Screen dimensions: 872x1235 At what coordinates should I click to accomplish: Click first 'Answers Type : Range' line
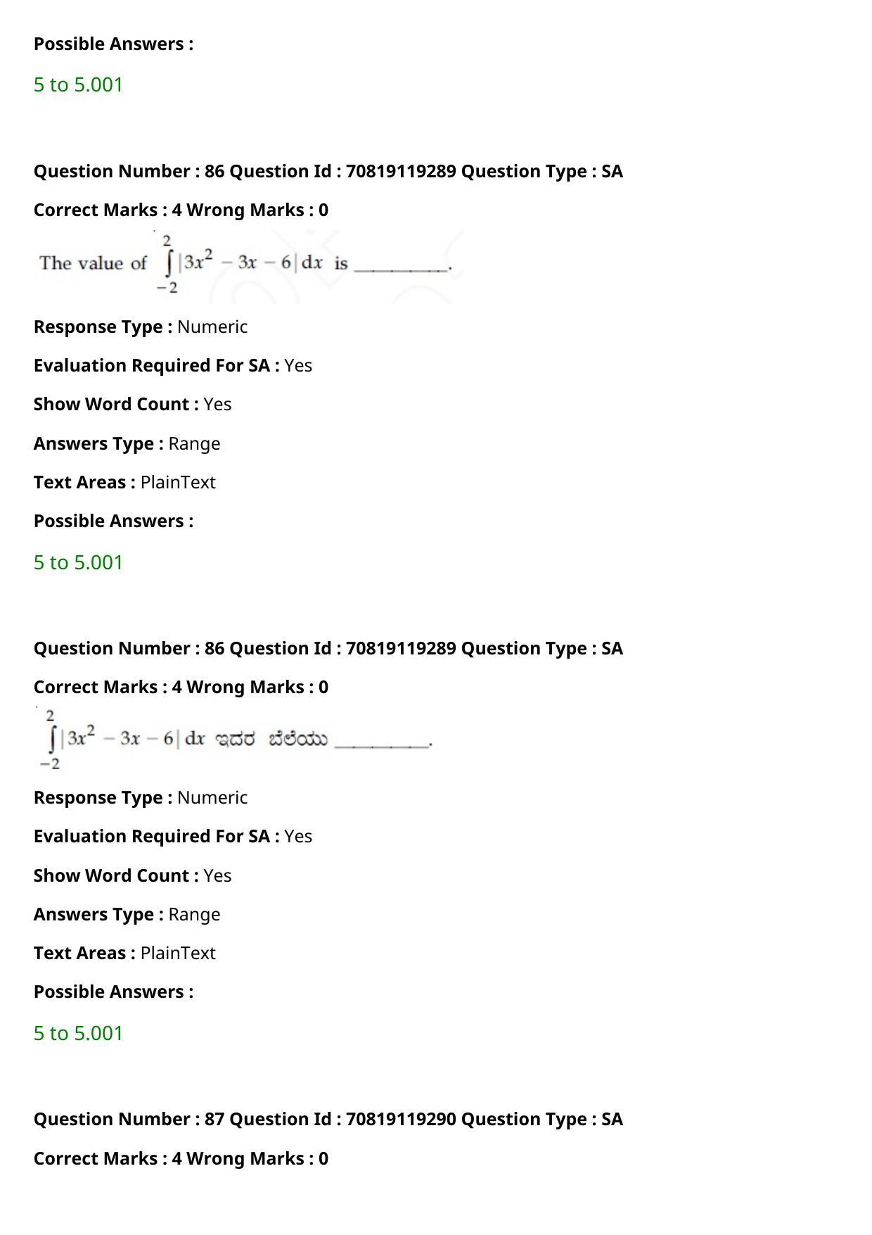(127, 443)
